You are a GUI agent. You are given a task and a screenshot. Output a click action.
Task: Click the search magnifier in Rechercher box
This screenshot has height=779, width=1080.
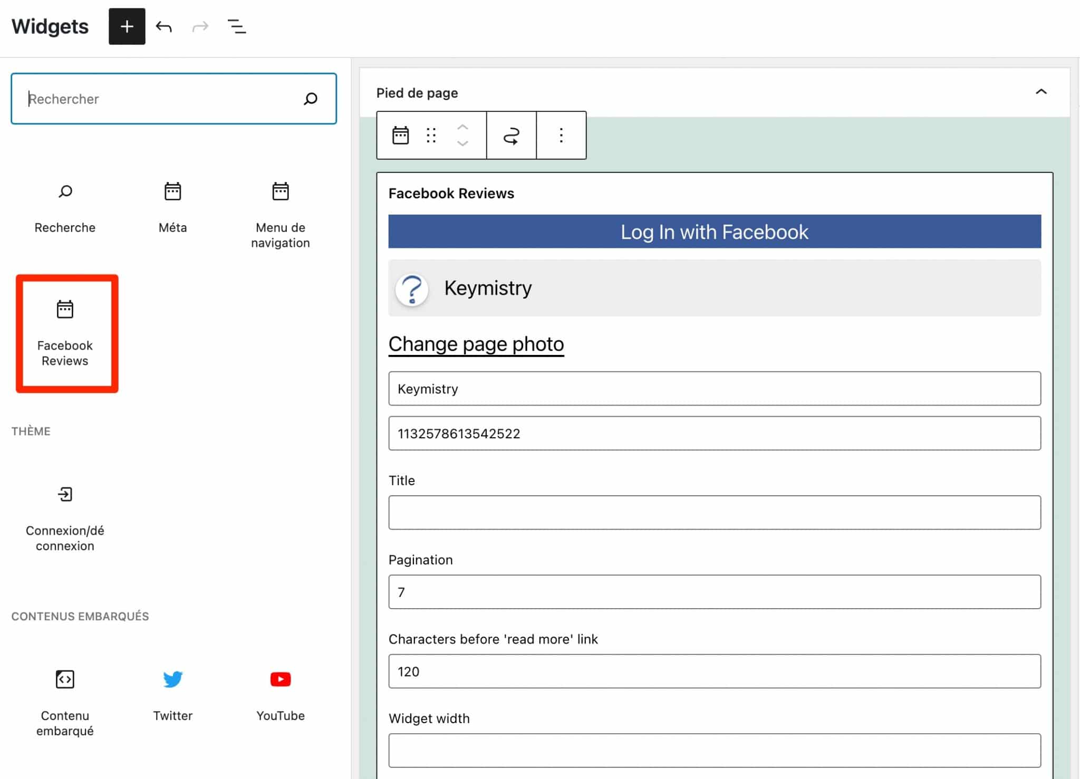(311, 99)
